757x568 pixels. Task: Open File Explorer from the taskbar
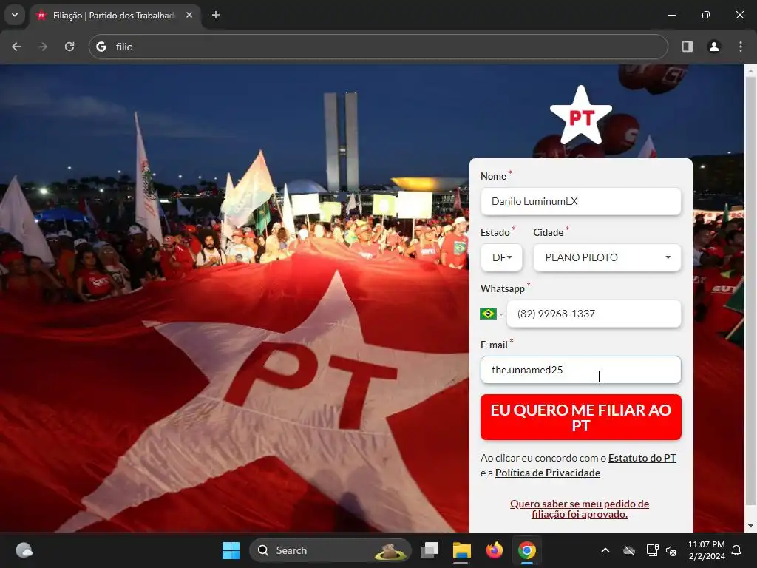pos(461,550)
